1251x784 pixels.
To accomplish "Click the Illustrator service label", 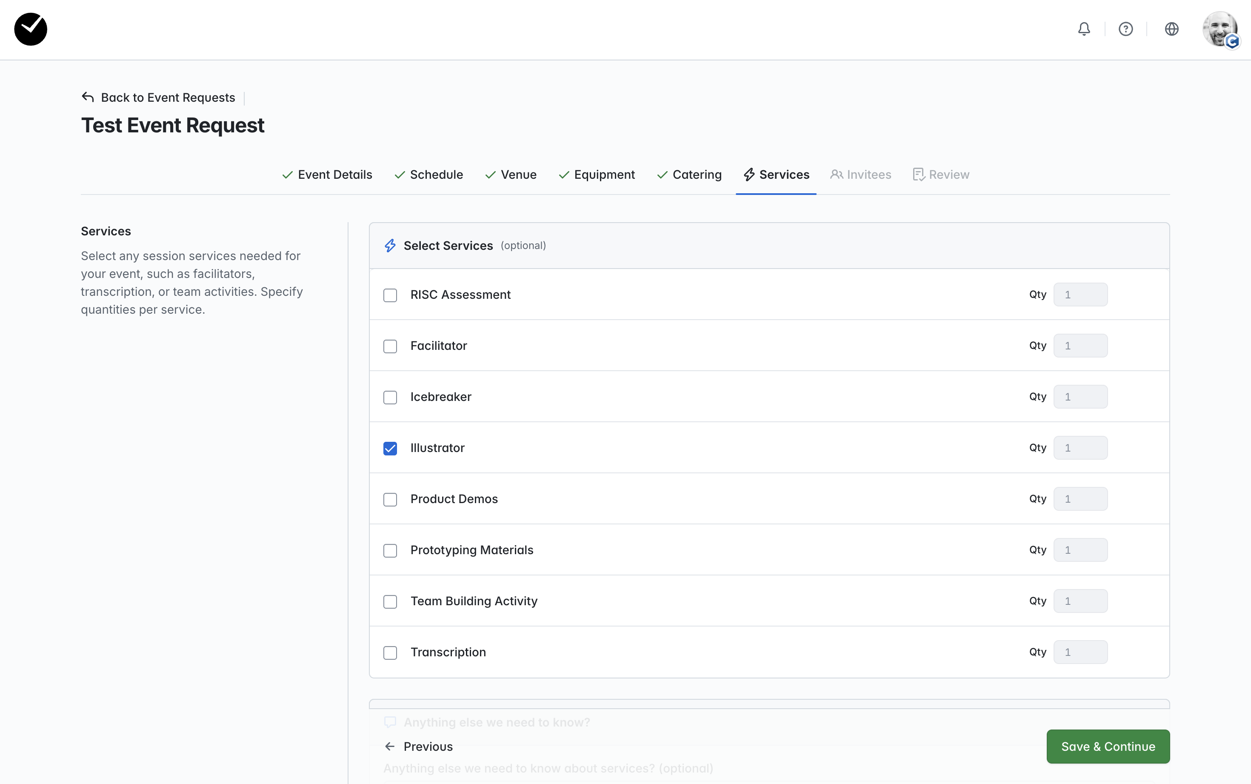I will pyautogui.click(x=437, y=448).
